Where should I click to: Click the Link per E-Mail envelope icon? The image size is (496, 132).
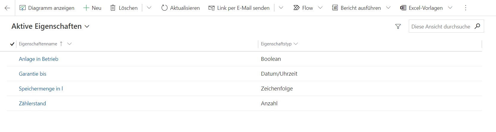[x=212, y=8]
